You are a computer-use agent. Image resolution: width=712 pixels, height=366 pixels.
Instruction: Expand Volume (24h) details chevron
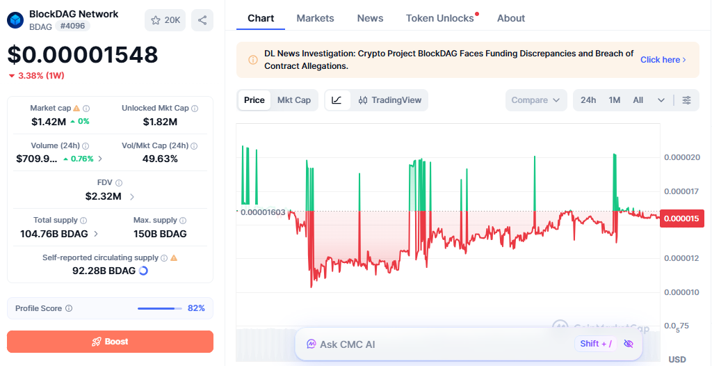point(100,159)
